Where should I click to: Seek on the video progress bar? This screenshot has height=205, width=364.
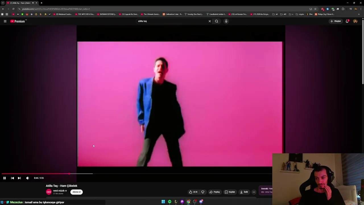tap(136, 173)
